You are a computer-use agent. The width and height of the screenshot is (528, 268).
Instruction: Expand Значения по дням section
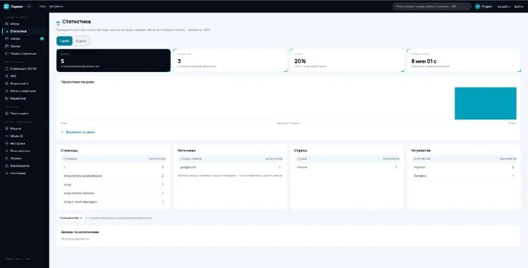tap(78, 132)
